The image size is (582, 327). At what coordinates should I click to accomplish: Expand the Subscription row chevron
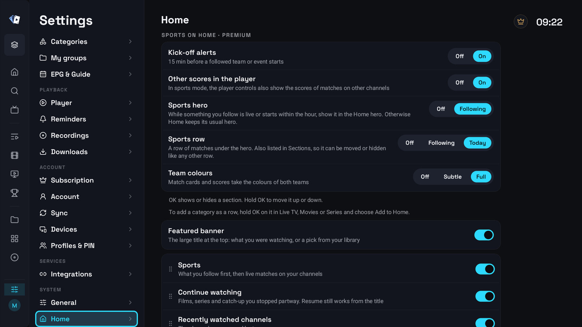pos(130,180)
